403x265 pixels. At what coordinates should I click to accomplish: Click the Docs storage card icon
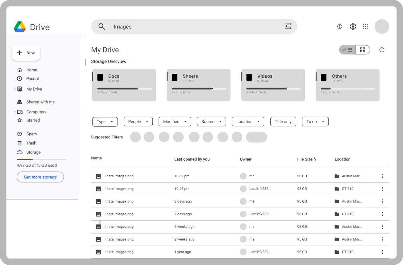pos(100,77)
